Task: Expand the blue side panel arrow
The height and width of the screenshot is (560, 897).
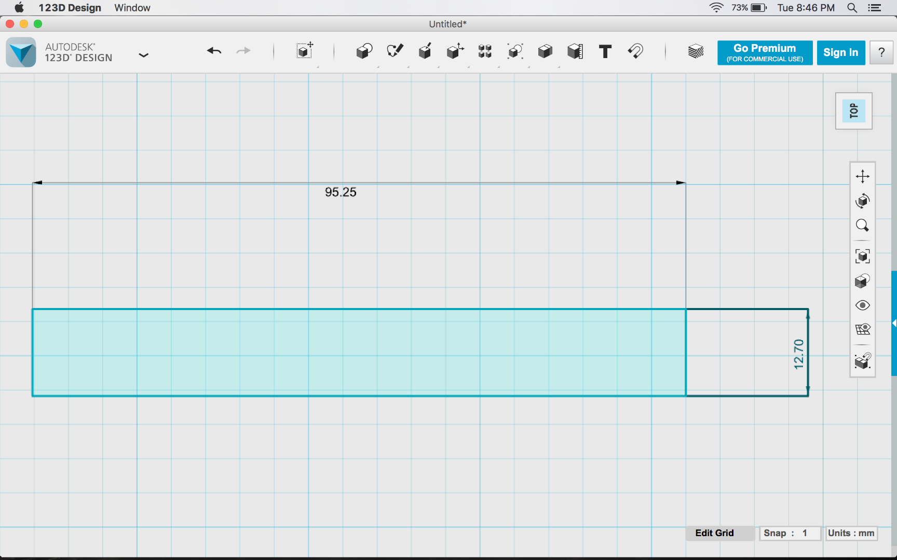Action: 894,323
